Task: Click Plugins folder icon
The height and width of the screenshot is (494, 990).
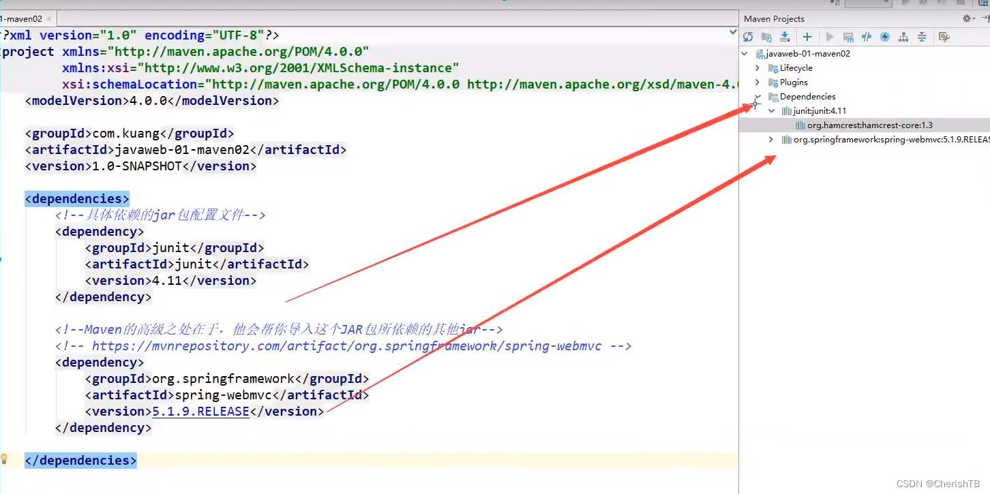Action: [773, 82]
